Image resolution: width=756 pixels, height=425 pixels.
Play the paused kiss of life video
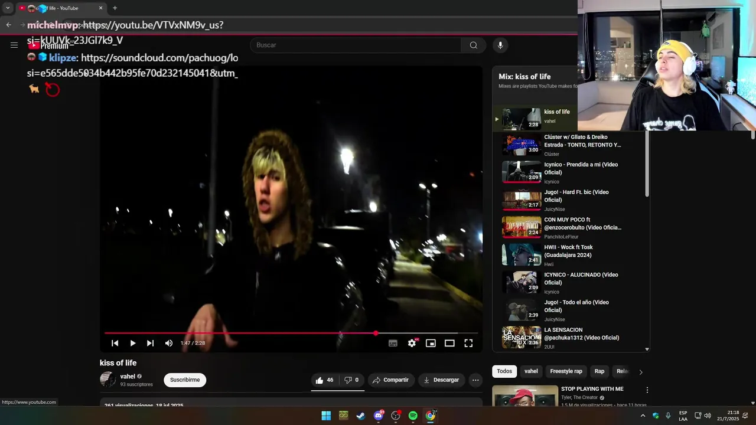click(133, 343)
